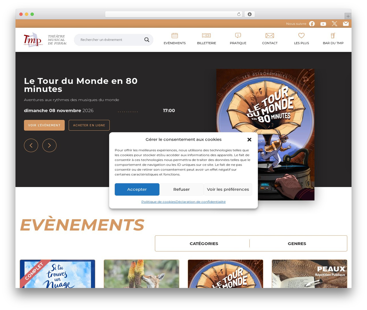The height and width of the screenshot is (310, 367).
Task: Open the EVÈNEMENTS menu item
Action: [x=175, y=43]
